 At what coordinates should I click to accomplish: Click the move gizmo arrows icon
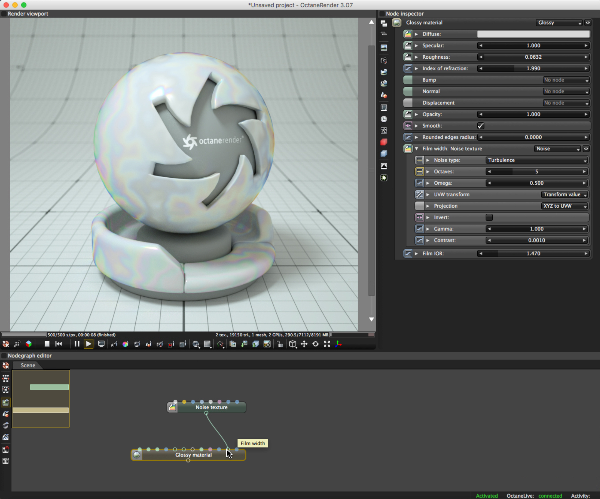tap(304, 344)
